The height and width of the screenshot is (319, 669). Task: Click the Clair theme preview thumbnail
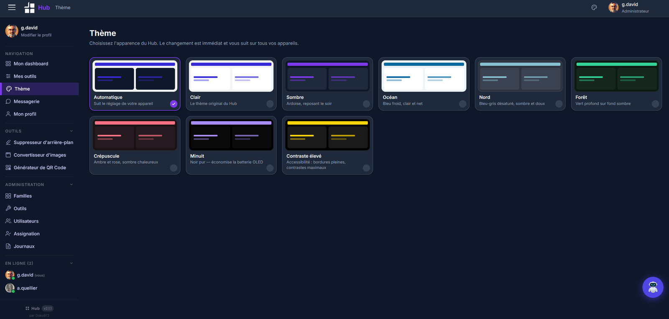point(231,76)
